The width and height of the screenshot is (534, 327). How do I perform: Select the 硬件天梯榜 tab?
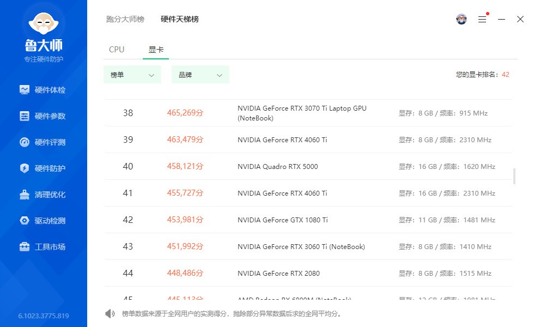179,19
